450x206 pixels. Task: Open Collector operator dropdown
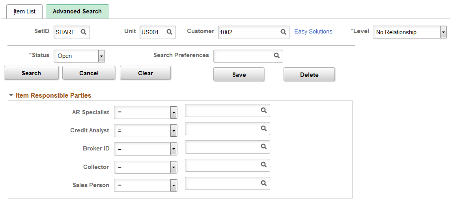146,167
